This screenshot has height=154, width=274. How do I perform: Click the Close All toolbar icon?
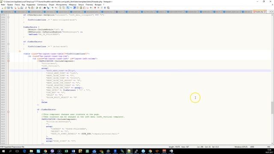18,8
